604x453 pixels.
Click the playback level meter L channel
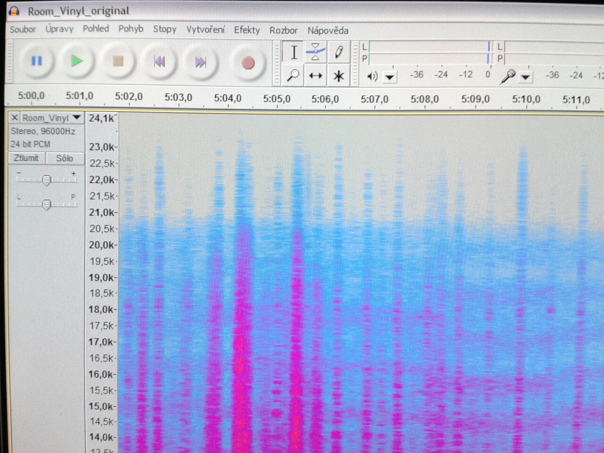(430, 46)
